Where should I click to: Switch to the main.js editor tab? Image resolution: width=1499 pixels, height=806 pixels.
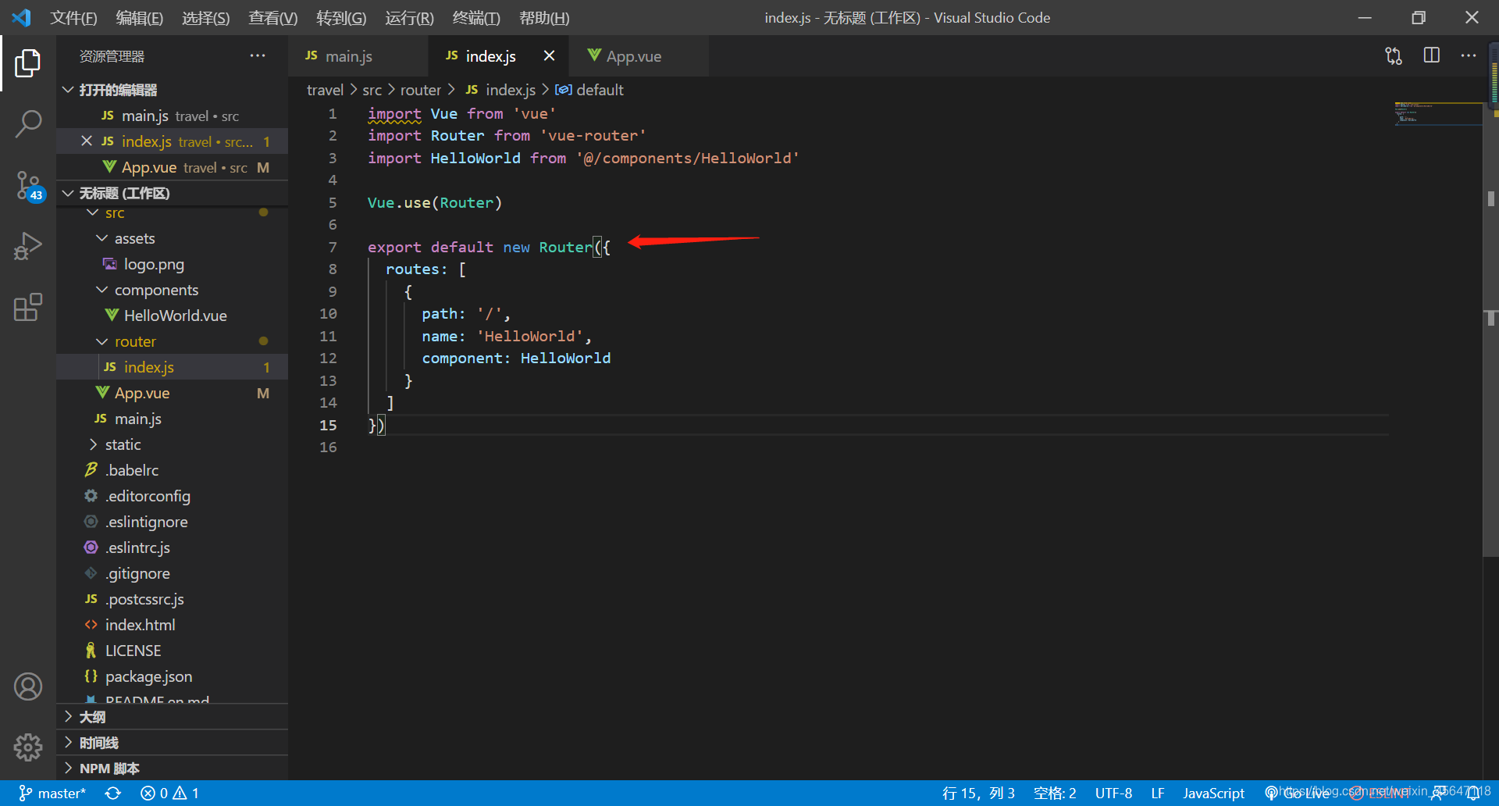358,55
